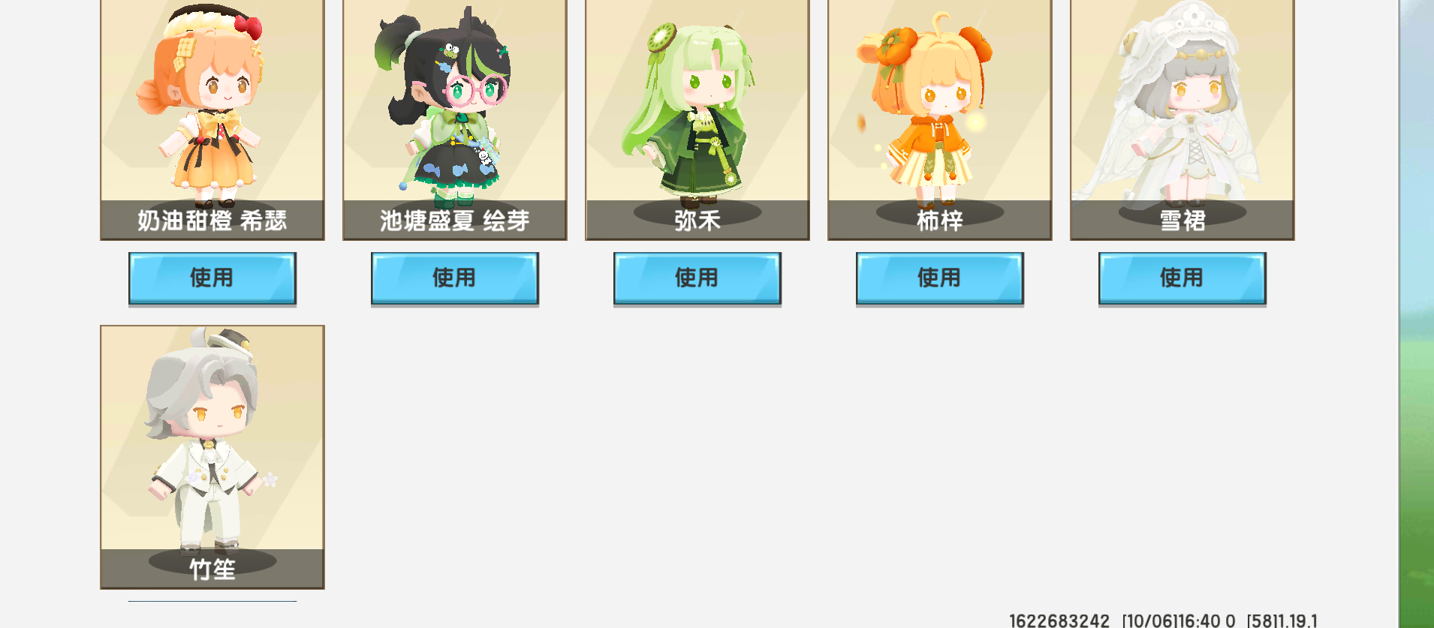This screenshot has width=1434, height=628.
Task: Use the 柿梓 skin via 使用 button
Action: coord(940,278)
